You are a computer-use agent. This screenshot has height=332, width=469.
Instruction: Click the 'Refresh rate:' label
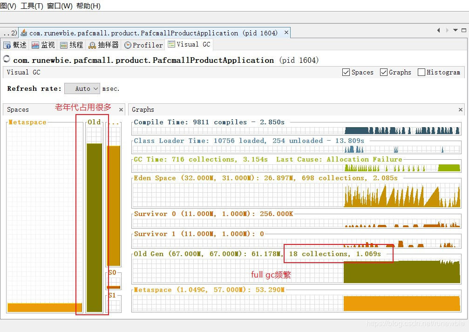pos(34,88)
